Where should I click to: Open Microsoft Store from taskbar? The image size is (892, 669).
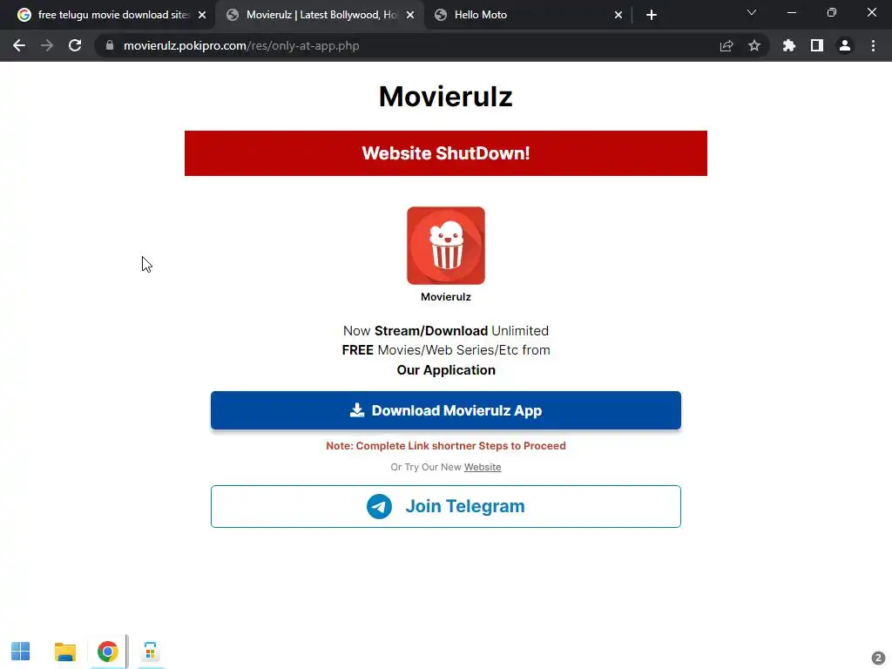pos(150,652)
